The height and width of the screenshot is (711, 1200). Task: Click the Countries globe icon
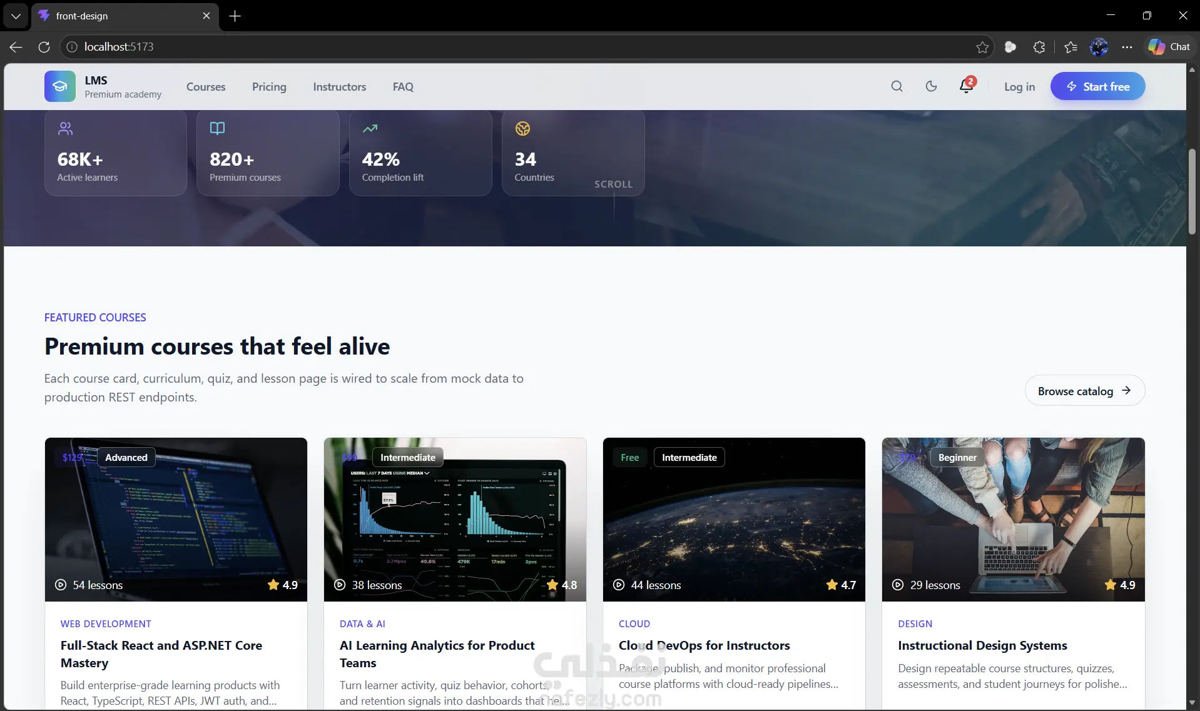tap(522, 129)
